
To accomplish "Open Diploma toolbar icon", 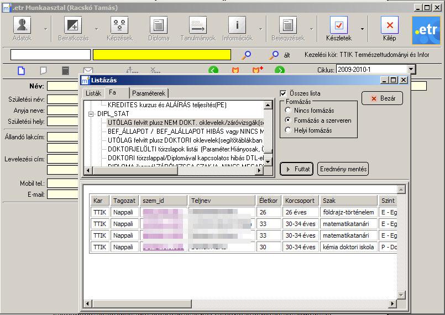I will [x=159, y=25].
